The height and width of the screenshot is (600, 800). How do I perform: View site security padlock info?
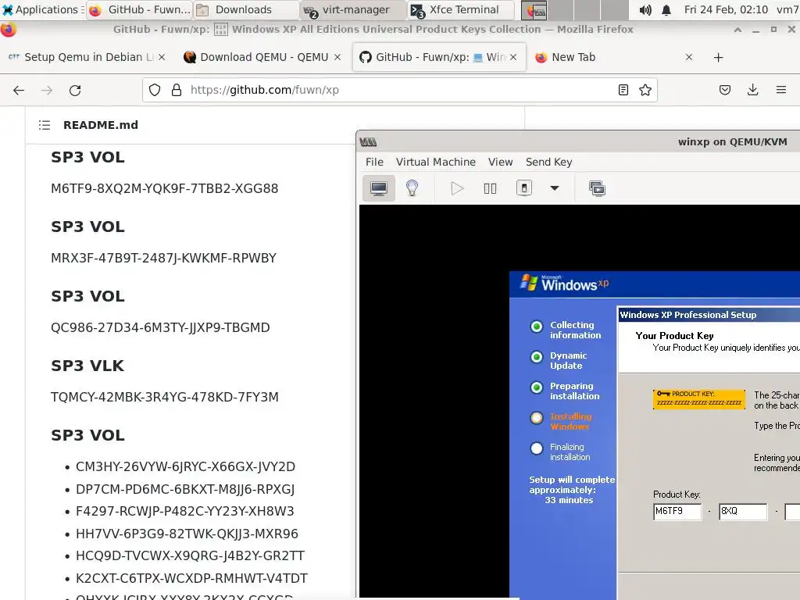coord(177,91)
